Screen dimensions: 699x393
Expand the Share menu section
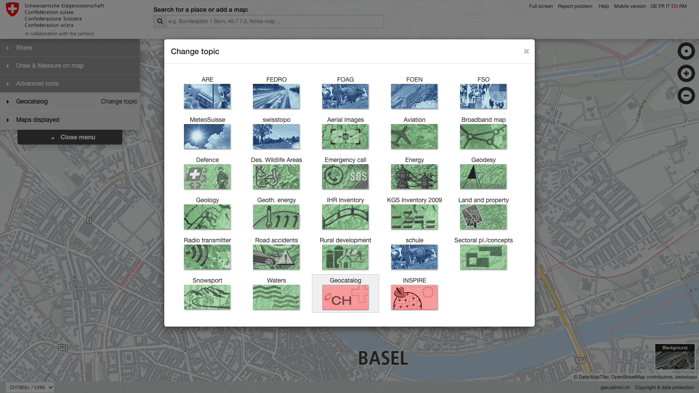point(70,48)
